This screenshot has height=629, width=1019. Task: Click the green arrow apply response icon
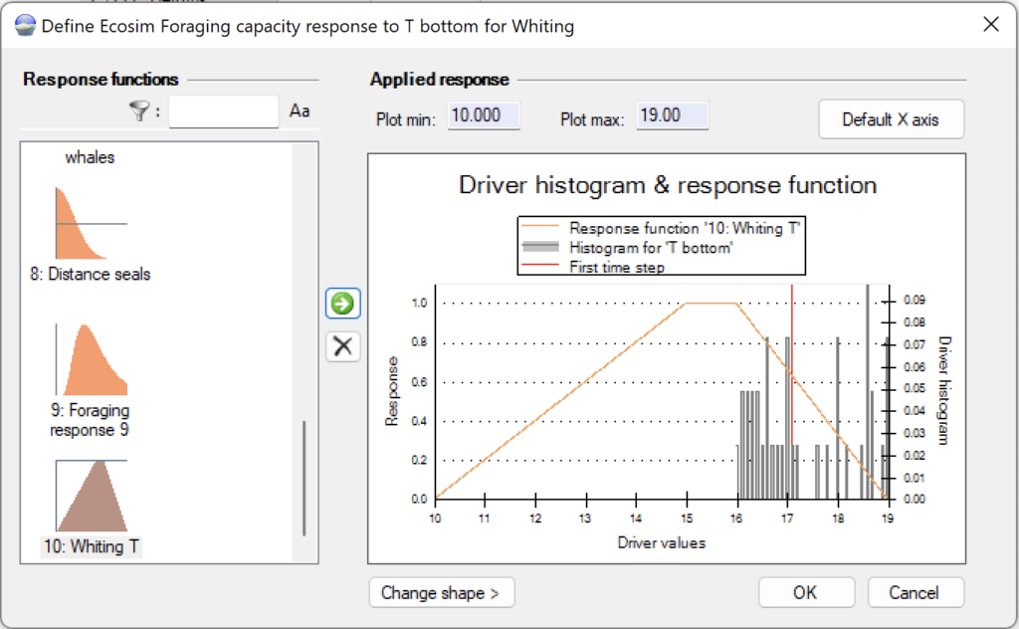click(343, 304)
